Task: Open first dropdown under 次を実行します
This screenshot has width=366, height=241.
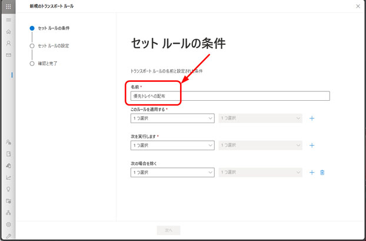Action: tap(172, 146)
